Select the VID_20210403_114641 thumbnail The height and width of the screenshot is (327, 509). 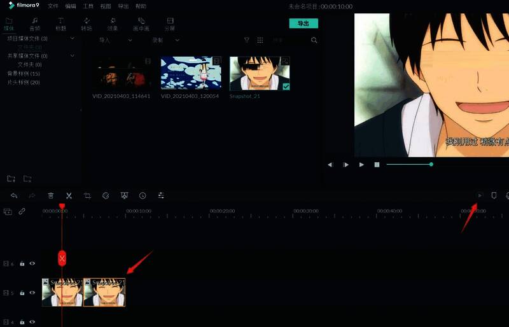click(122, 73)
